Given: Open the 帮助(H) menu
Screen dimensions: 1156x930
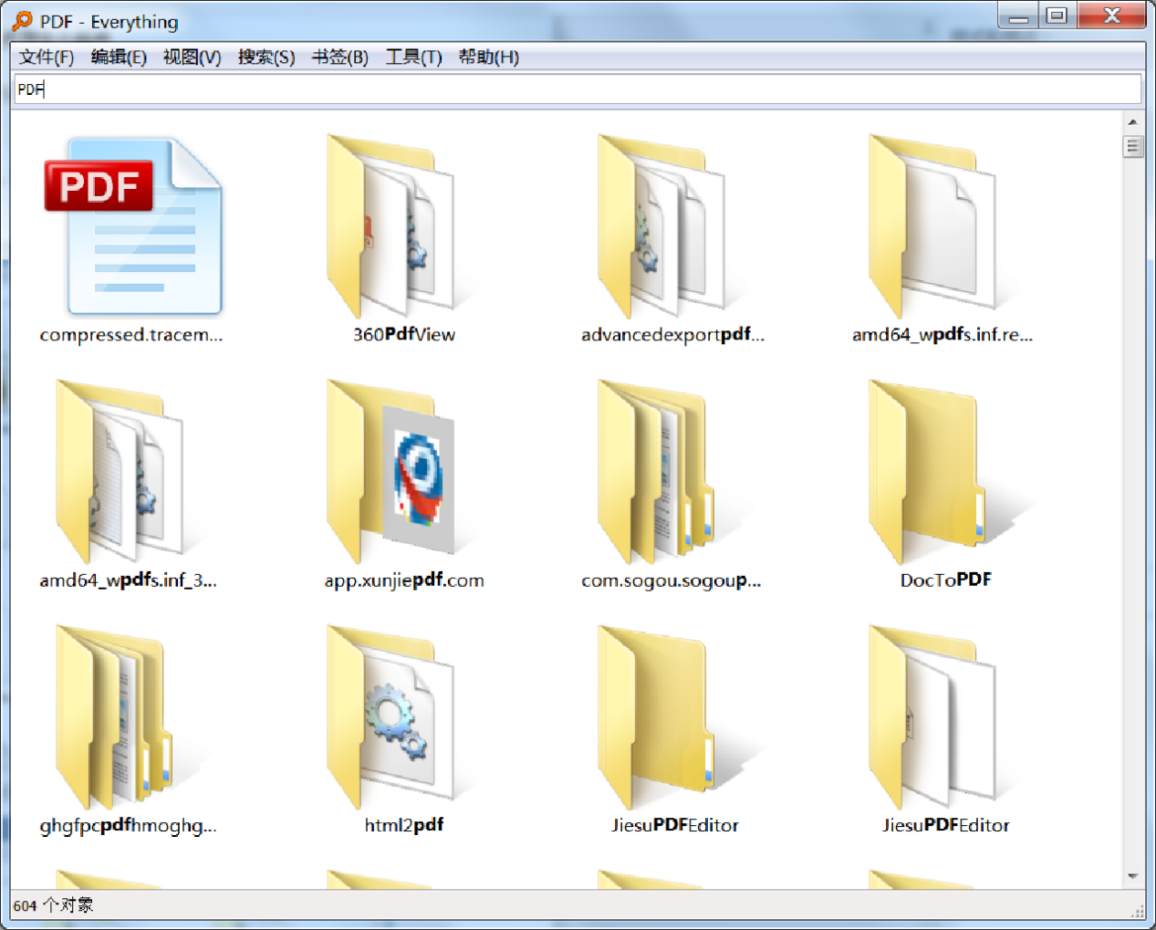Looking at the screenshot, I should point(489,57).
